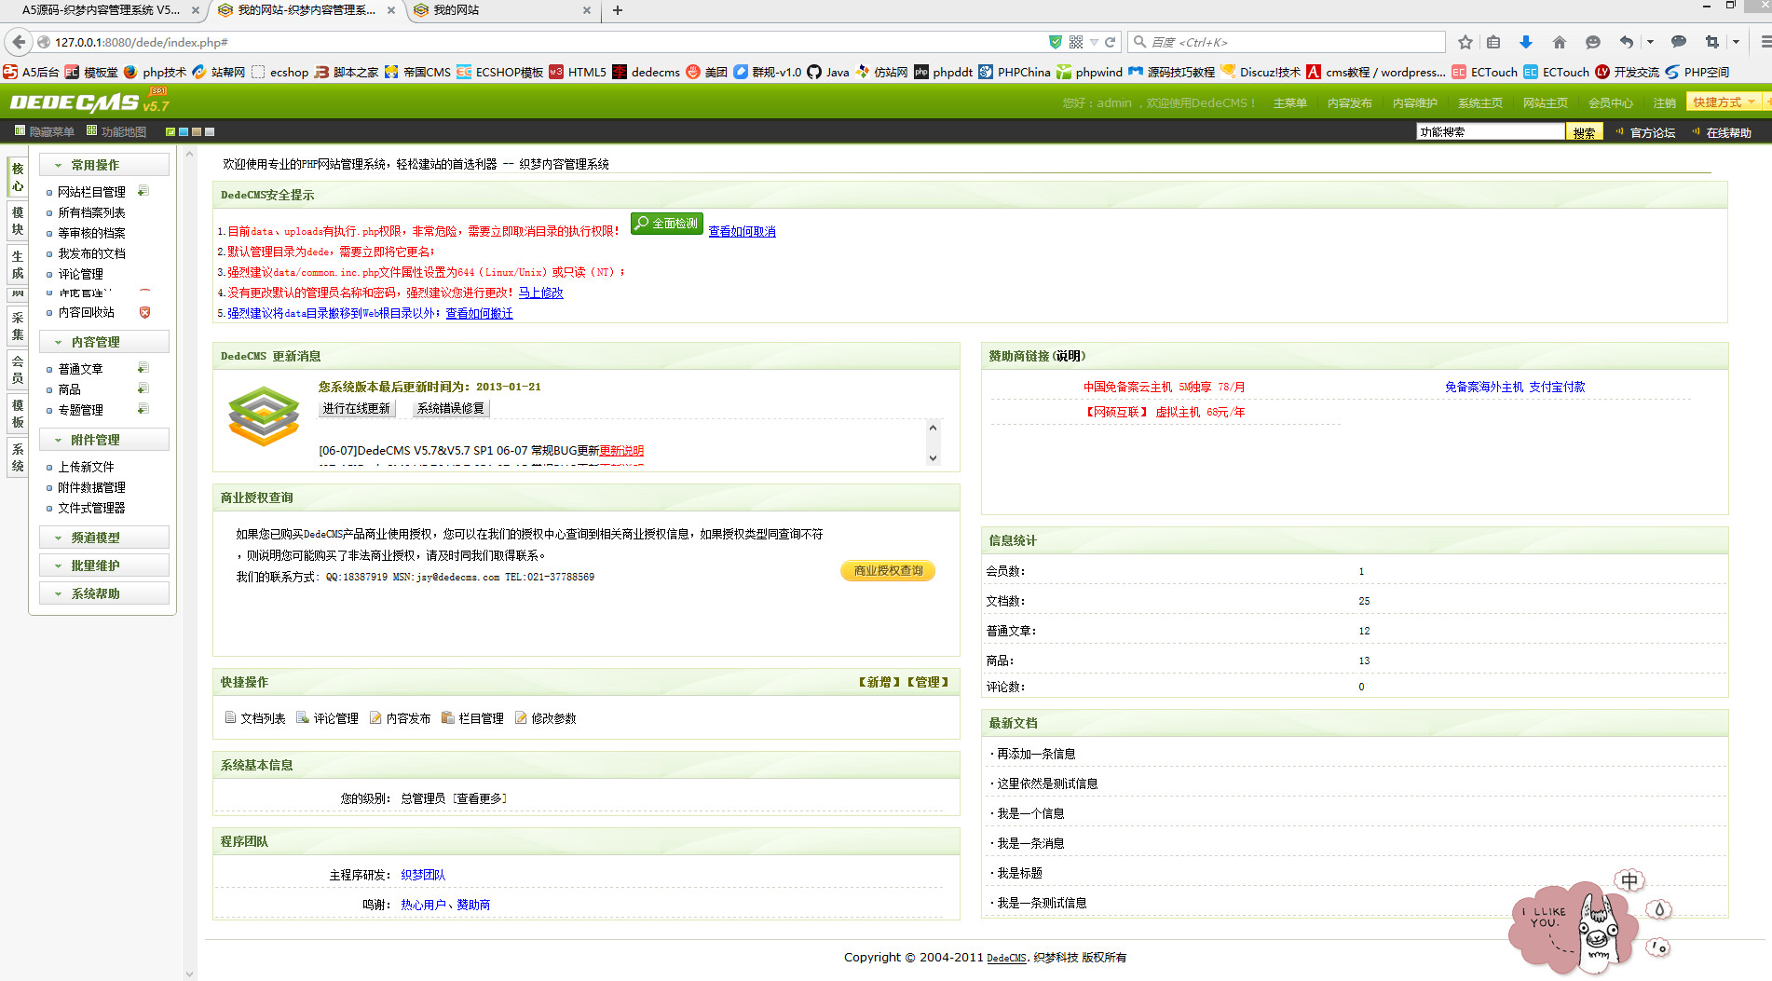
Task: Open the 所有档案列表 menu item
Action: point(91,212)
